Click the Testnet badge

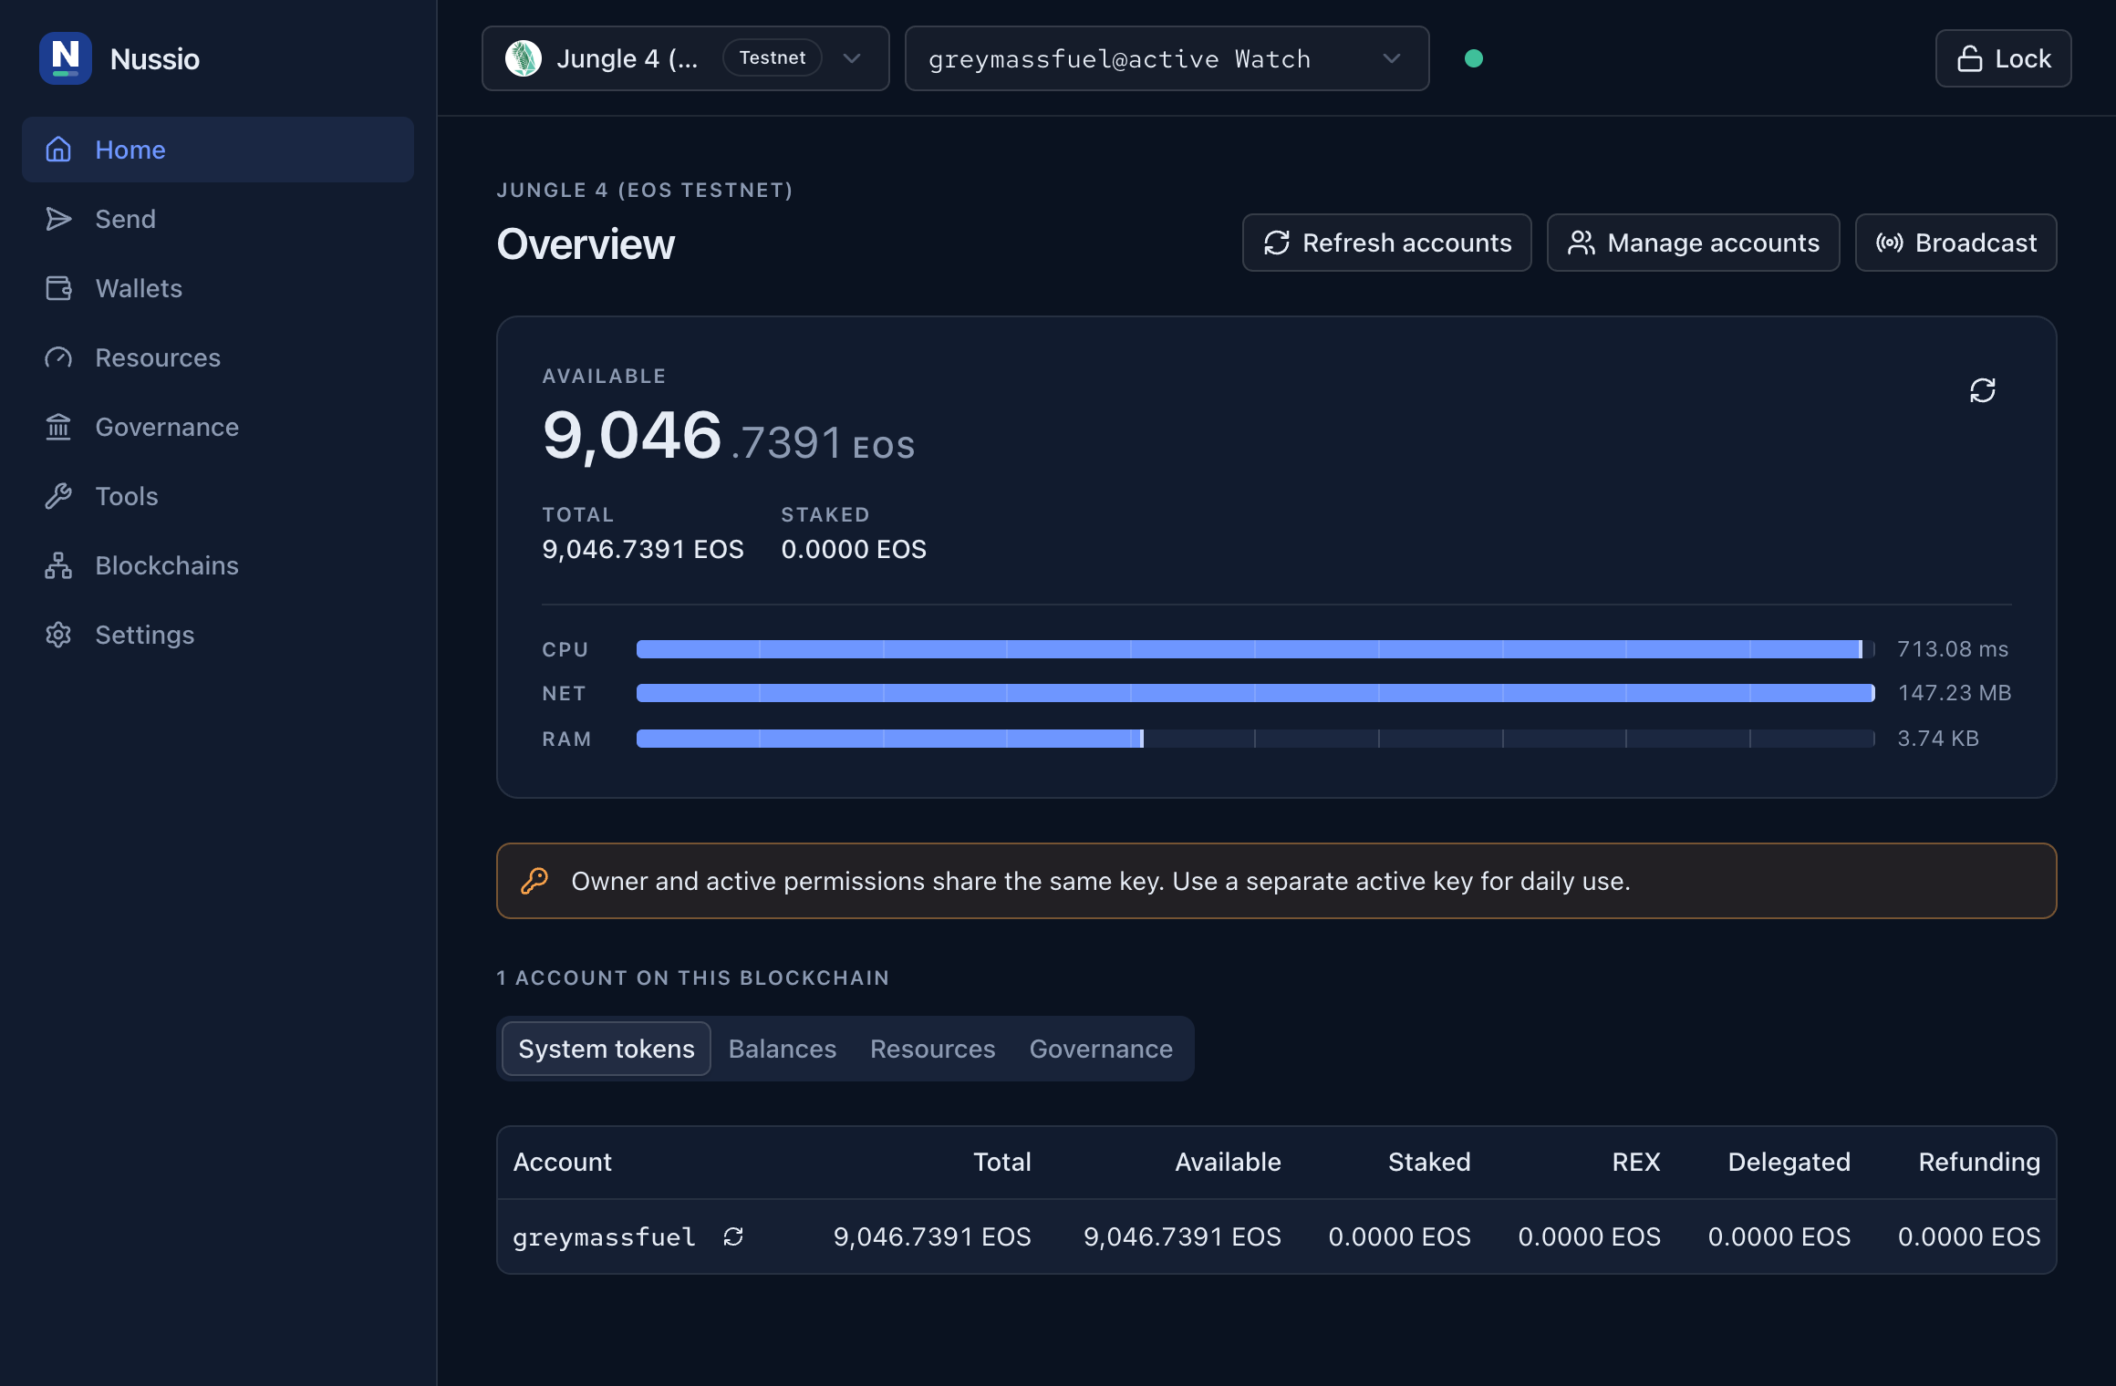[x=773, y=58]
